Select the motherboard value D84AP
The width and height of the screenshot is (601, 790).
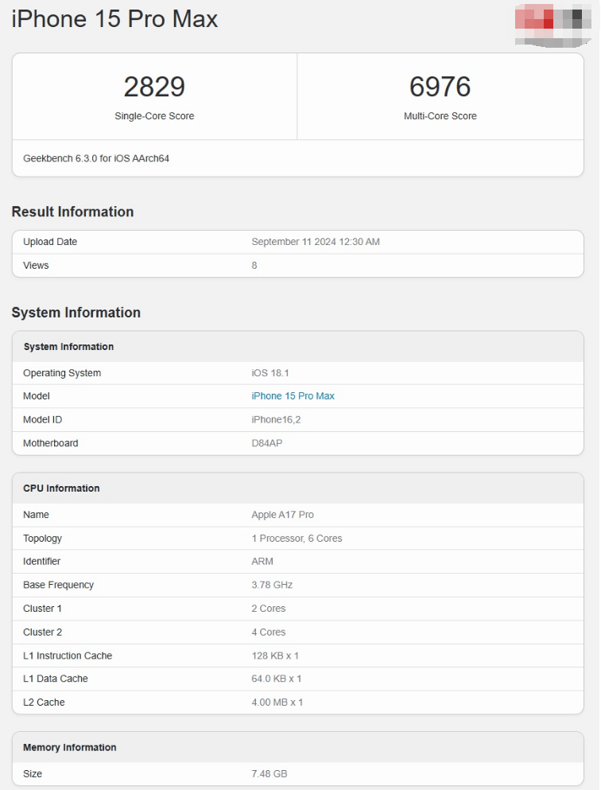[266, 443]
